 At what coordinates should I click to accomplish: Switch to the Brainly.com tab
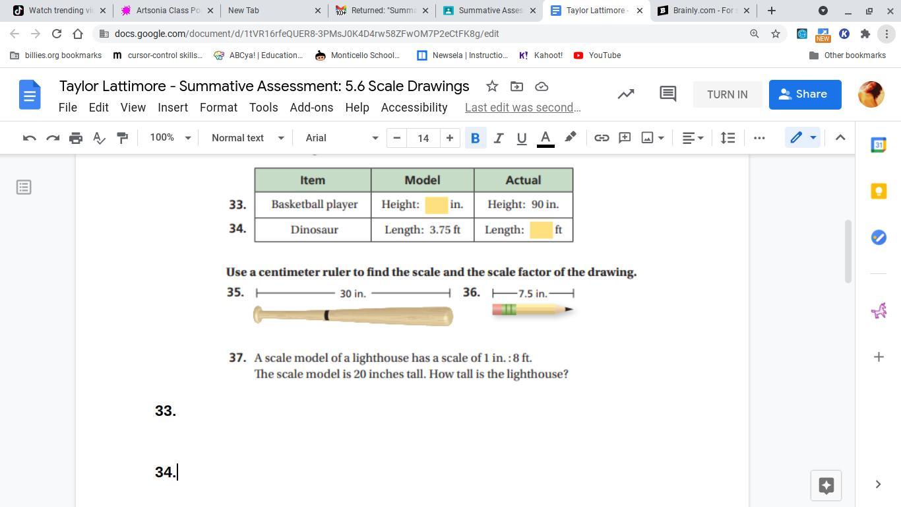click(703, 11)
